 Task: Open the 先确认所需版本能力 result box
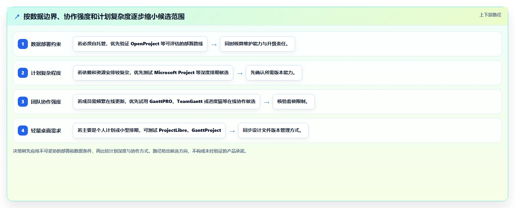(274, 73)
